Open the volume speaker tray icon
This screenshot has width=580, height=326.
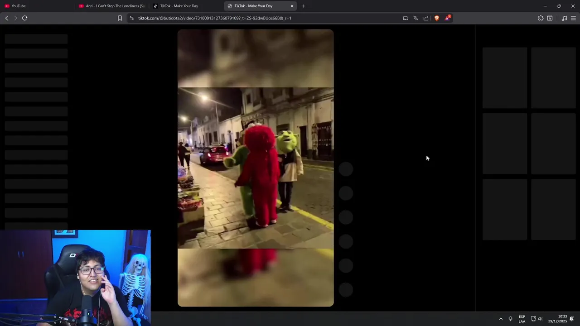pos(540,319)
